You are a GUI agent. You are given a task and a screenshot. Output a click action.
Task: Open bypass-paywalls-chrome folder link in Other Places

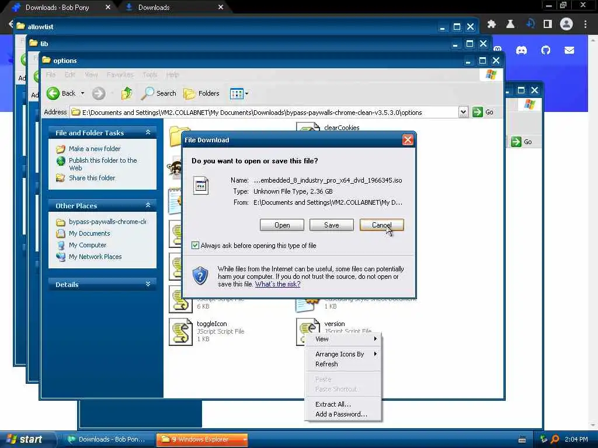click(107, 222)
